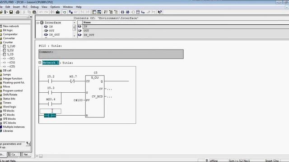Toggle the Overviews panel toolbar icon

point(94,12)
